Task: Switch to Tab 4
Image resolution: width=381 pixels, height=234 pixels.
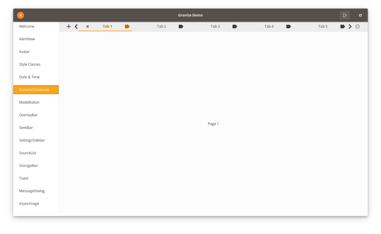Action: pyautogui.click(x=269, y=26)
